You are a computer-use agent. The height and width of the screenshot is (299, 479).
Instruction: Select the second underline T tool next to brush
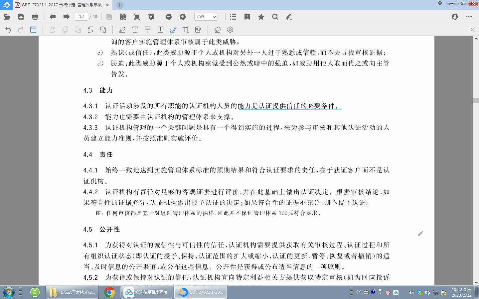click(x=160, y=30)
